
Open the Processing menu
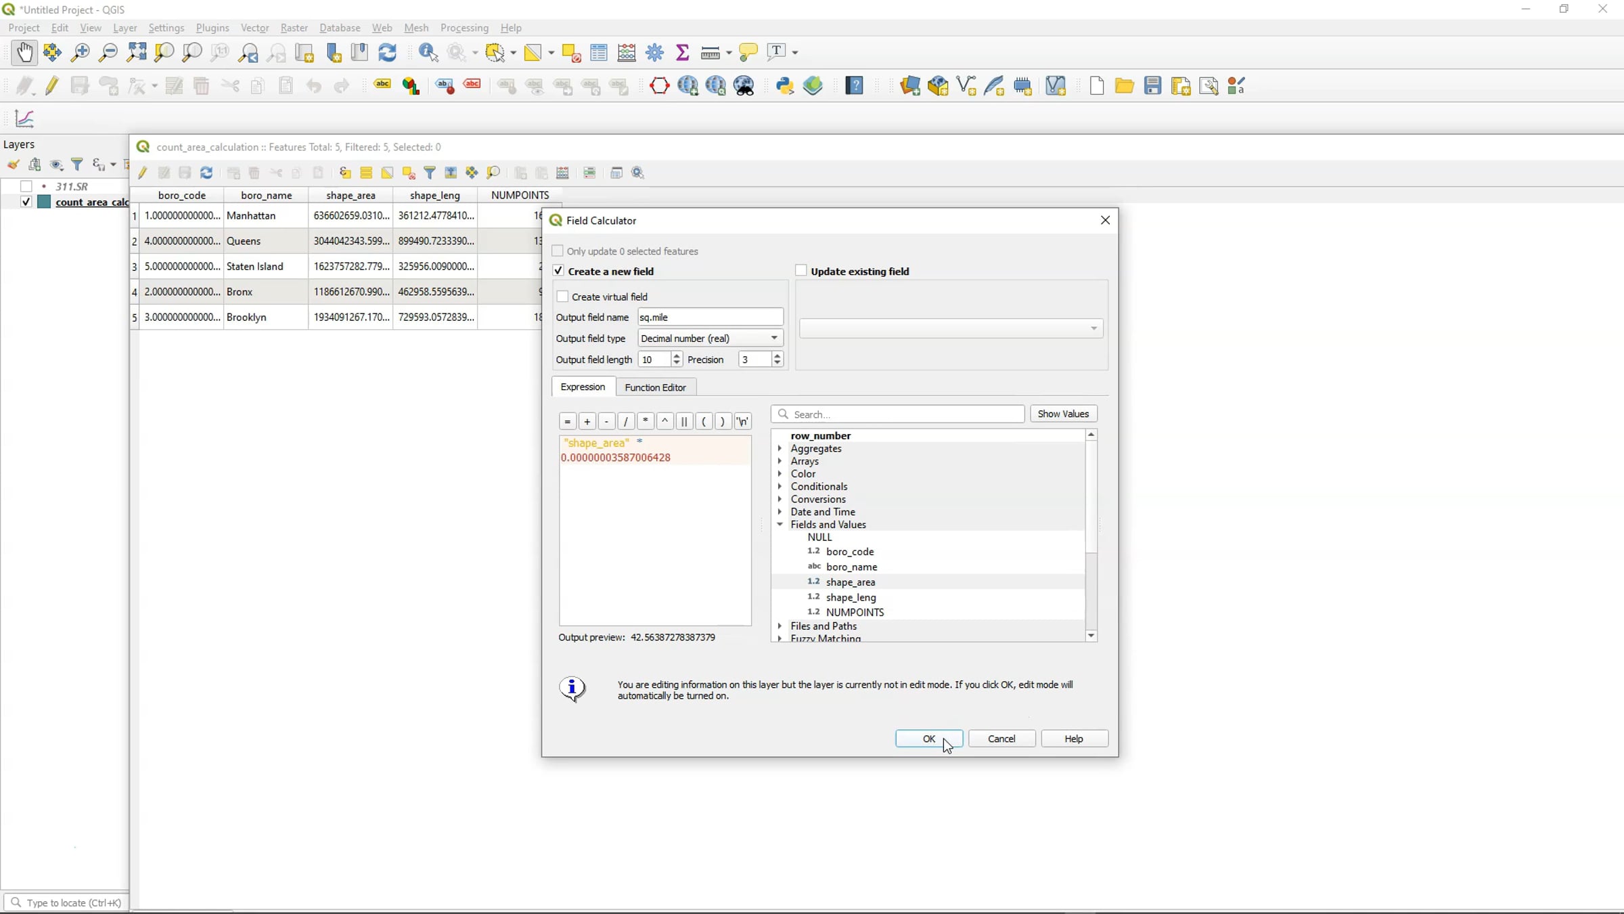[464, 28]
